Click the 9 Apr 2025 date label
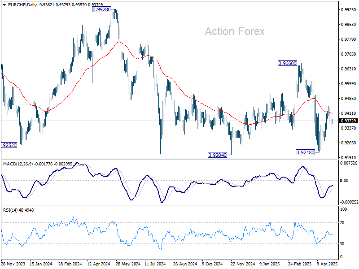The height and width of the screenshot is (269, 359). (x=327, y=264)
